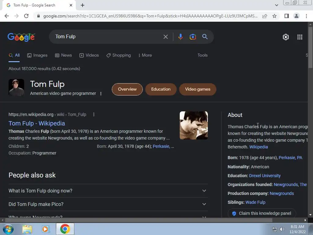Click the taskbar clock showing 8:31 AM
Image resolution: width=313 pixels, height=235 pixels.
pos(297,229)
